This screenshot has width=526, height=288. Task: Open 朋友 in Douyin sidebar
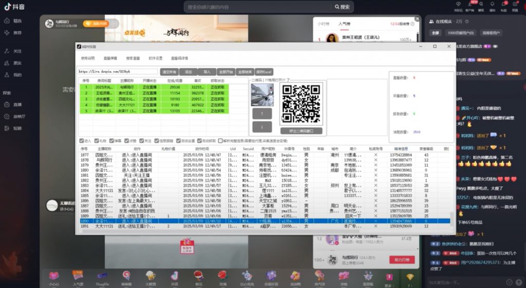(13, 63)
